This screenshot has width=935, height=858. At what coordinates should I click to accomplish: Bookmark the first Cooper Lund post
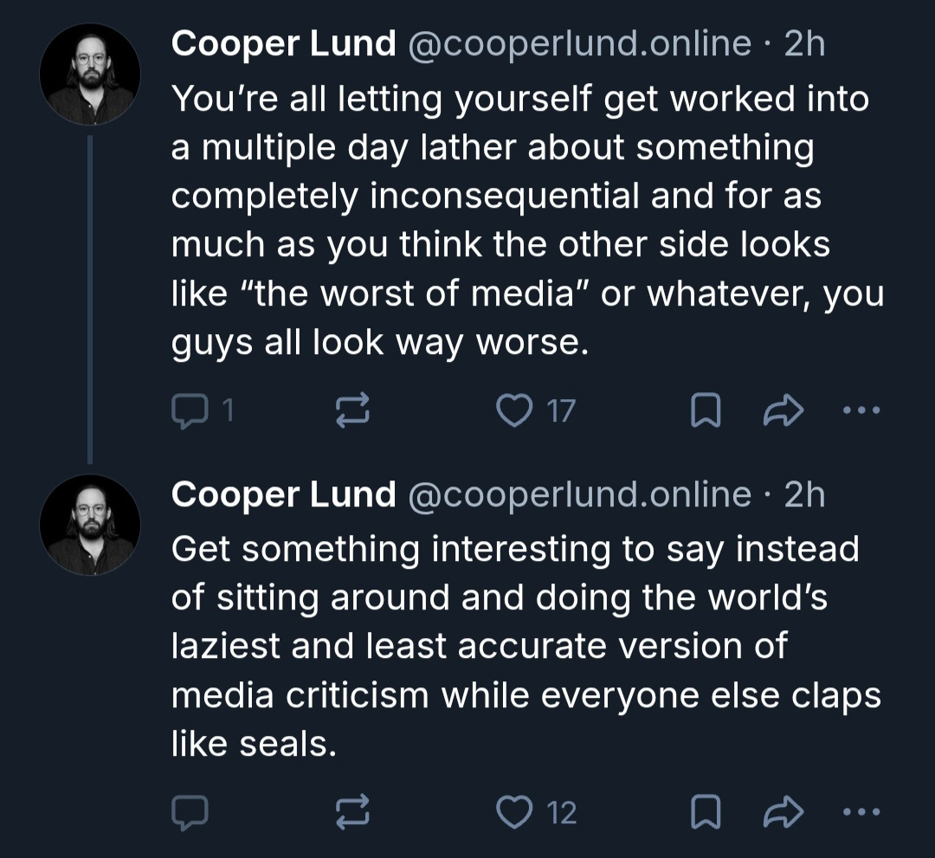(x=705, y=411)
